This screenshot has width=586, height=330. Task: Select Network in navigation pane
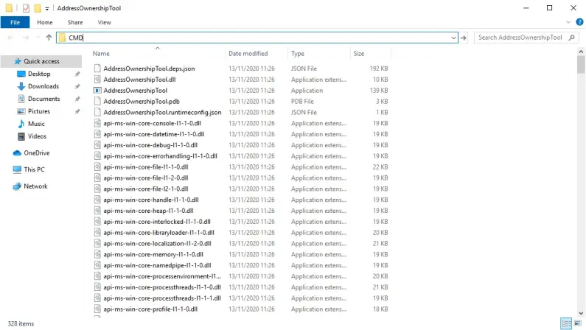35,186
